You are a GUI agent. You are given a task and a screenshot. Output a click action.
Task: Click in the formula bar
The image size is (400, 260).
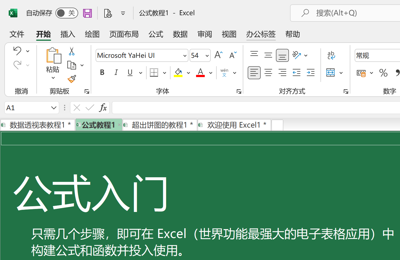(x=256, y=108)
